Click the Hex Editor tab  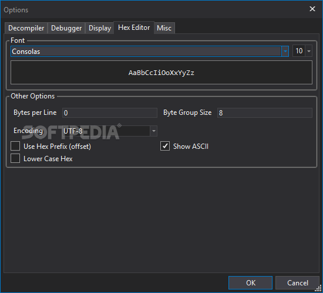click(134, 28)
